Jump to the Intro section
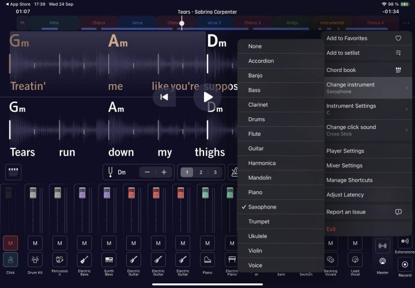 tap(54, 23)
